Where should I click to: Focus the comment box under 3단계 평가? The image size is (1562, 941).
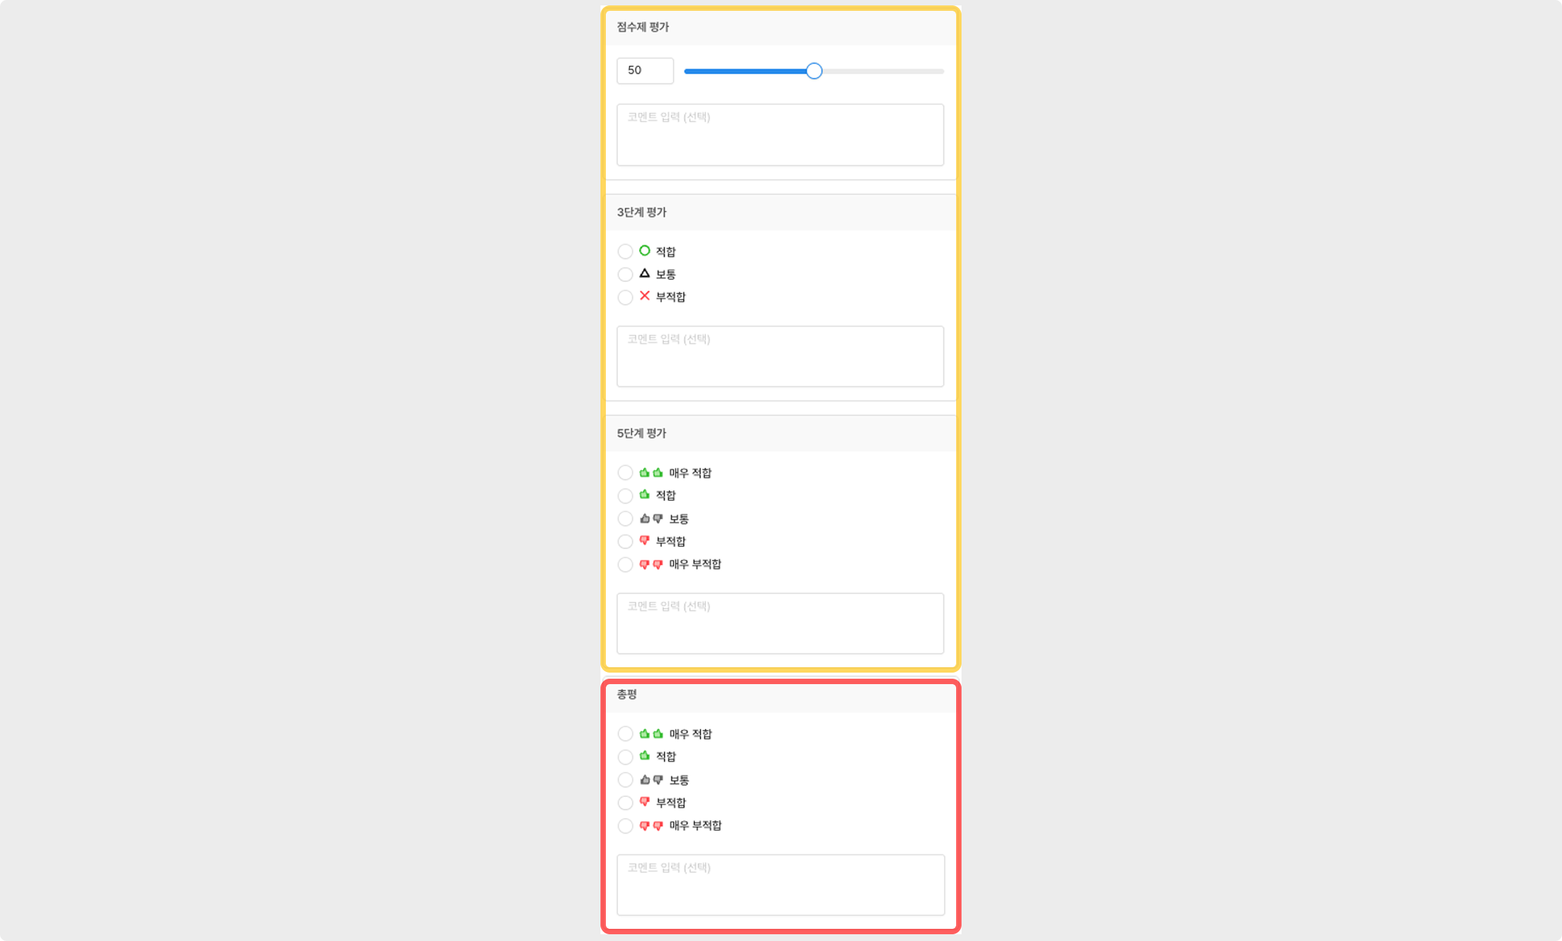(780, 356)
